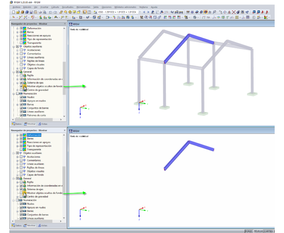Toggle 'Acotaciones' checkbox in top navigator
This screenshot has height=233, width=284.
(x=21, y=50)
